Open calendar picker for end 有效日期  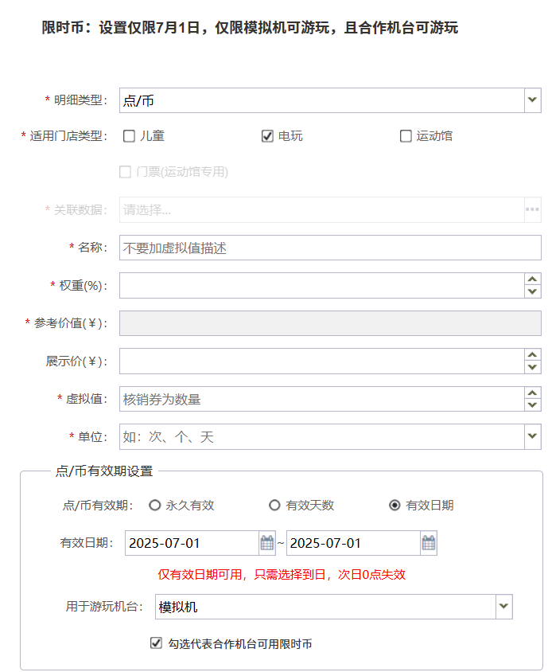pos(428,543)
